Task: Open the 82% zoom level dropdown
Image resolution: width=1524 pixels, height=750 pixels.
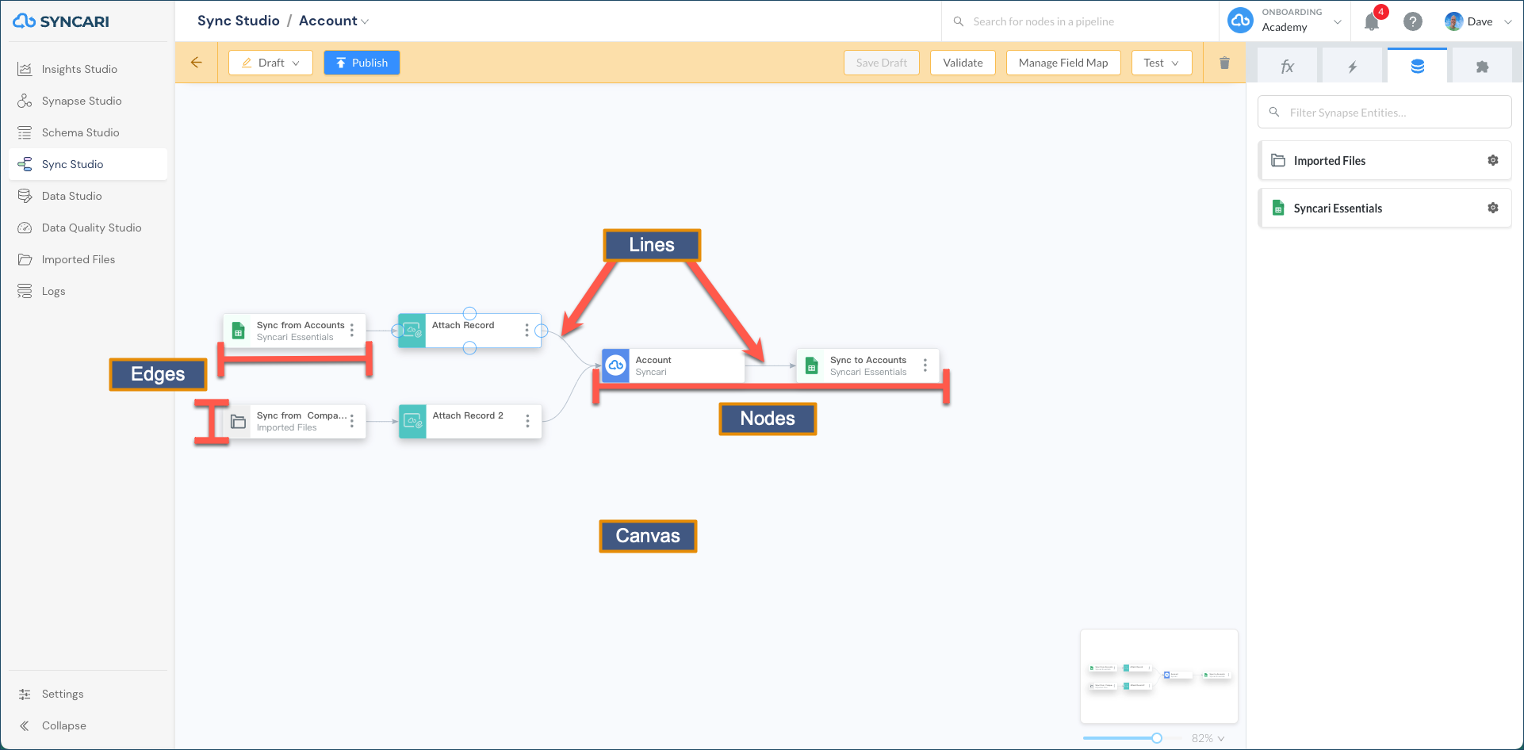Action: pyautogui.click(x=1208, y=738)
